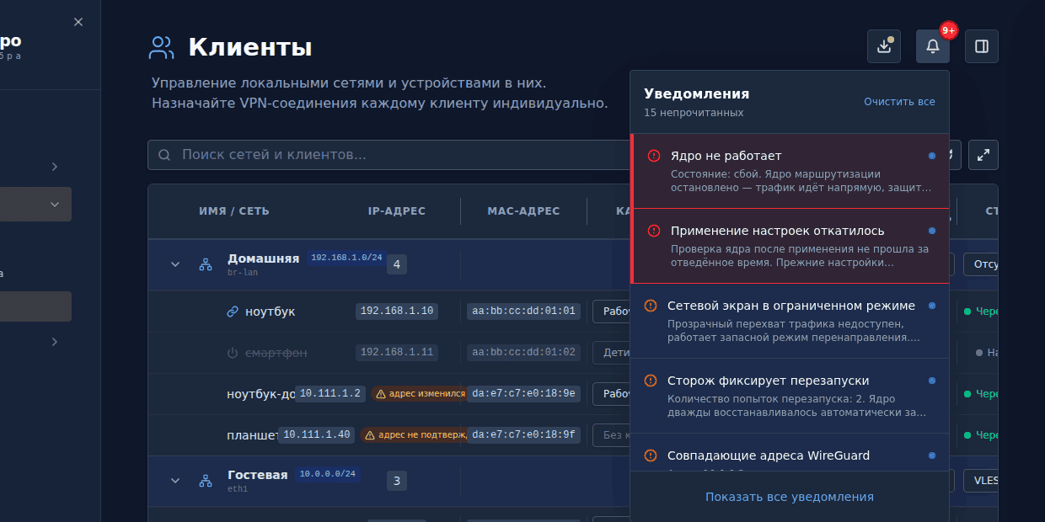Image resolution: width=1045 pixels, height=522 pixels.
Task: Click the warning icon of Совпадающие адреса WireGuard
Action: click(x=651, y=455)
